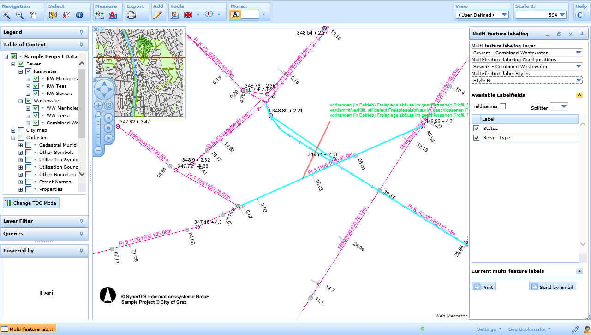591x335 pixels.
Task: Open the Measure distance ruler tool
Action: [x=99, y=15]
